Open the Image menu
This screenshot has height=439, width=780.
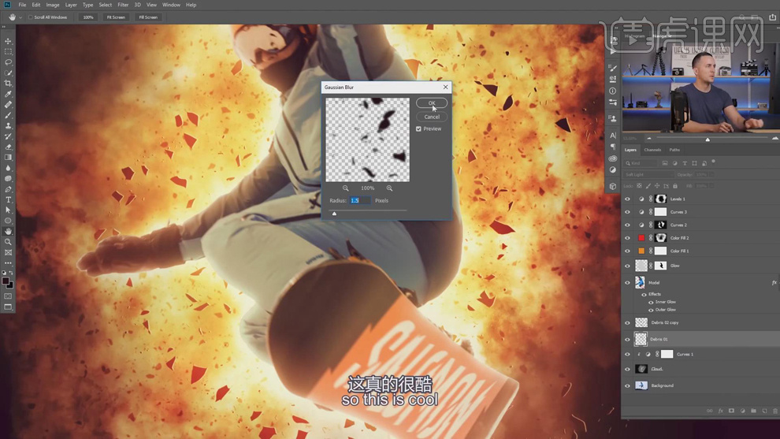[x=53, y=5]
